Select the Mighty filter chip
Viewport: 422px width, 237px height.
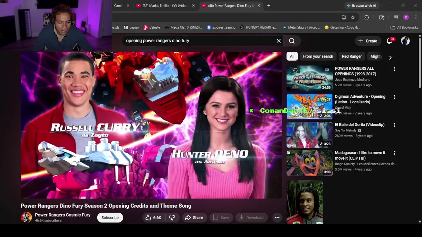tap(376, 56)
